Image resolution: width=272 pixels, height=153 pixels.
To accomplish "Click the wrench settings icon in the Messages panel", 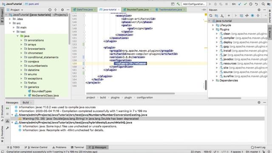I will [8, 128].
